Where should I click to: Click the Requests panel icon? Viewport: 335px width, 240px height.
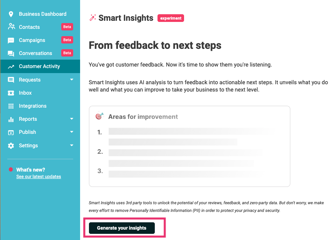[x=11, y=80]
